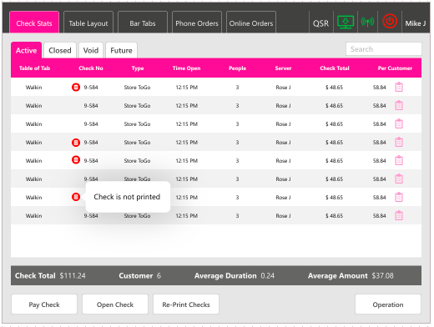Open the Table Layout tab

[88, 23]
